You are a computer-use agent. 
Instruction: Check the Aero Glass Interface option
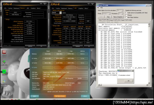[126, 17]
